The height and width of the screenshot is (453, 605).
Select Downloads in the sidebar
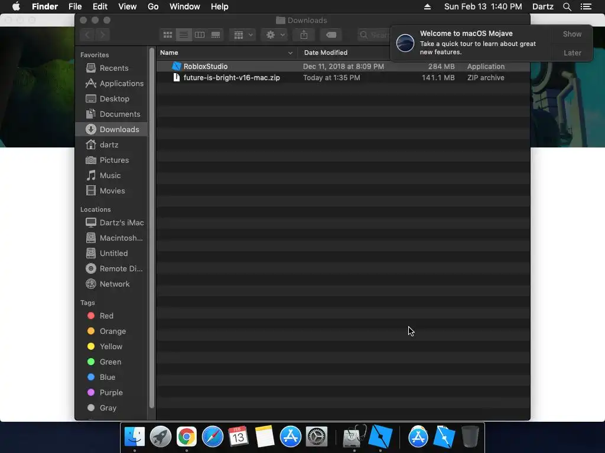112,129
